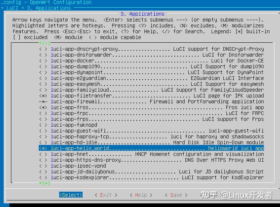This screenshot has height=207, width=280.
Task: Toggle luci-app-dnsforwarder selection marker
Action: click(x=43, y=55)
